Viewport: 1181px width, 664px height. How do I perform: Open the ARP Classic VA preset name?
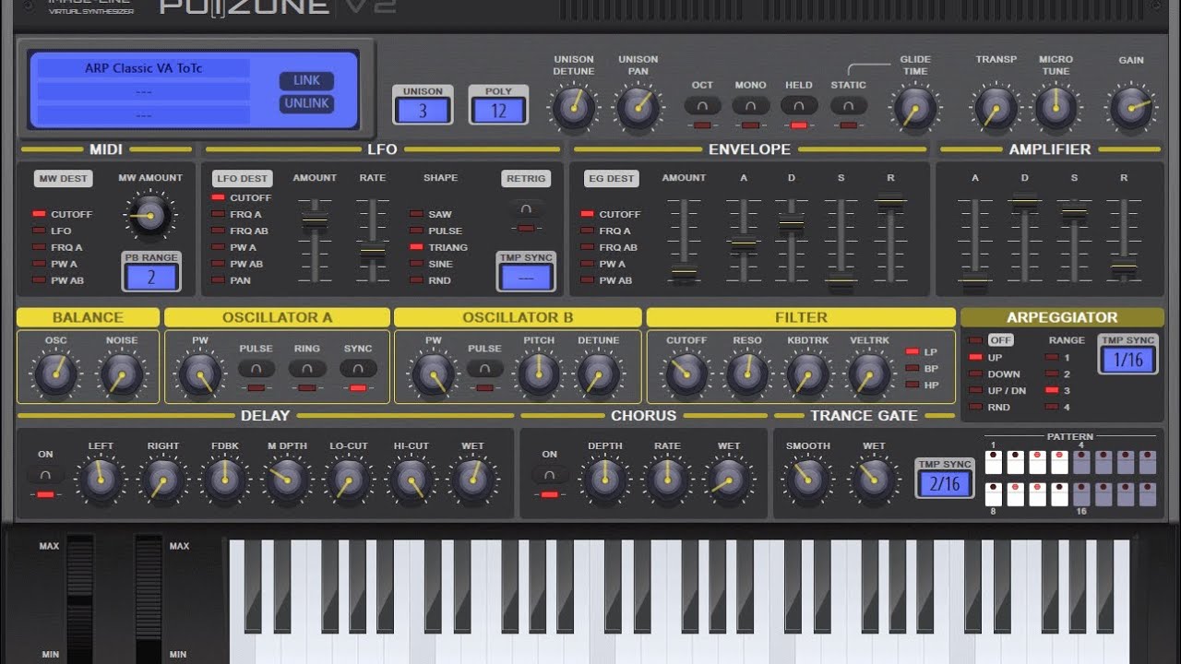pyautogui.click(x=143, y=68)
